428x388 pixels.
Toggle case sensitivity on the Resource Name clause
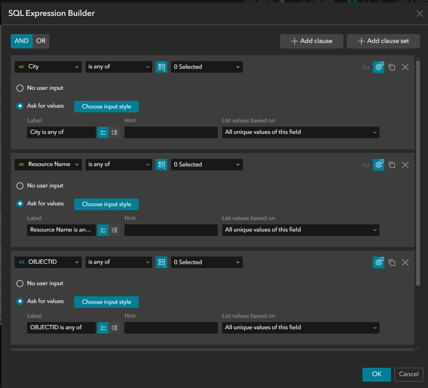366,164
